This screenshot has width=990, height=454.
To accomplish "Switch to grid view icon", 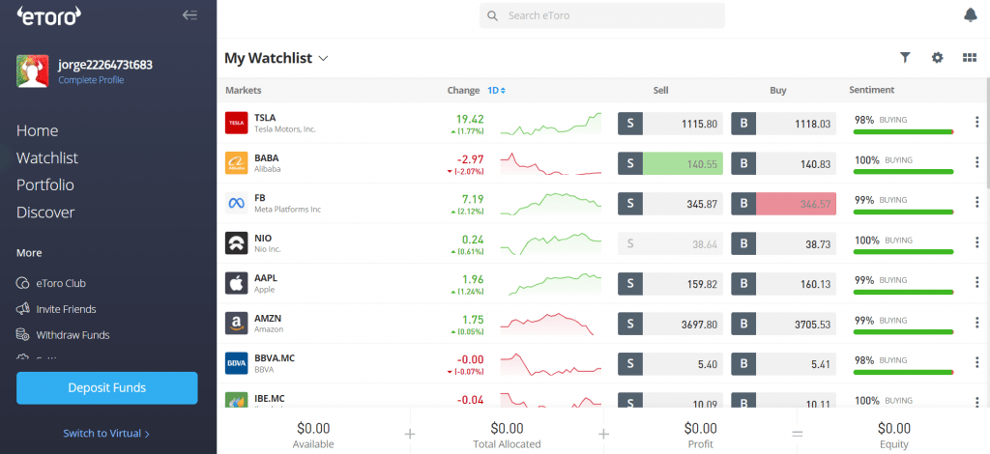I will point(970,58).
